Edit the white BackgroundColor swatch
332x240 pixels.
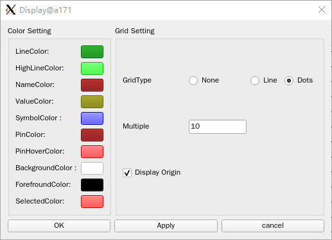pyautogui.click(x=92, y=168)
